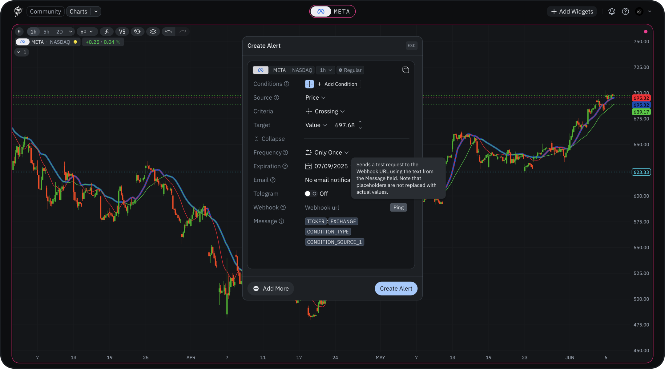This screenshot has height=369, width=665.
Task: Click Add Condition button
Action: click(x=338, y=84)
